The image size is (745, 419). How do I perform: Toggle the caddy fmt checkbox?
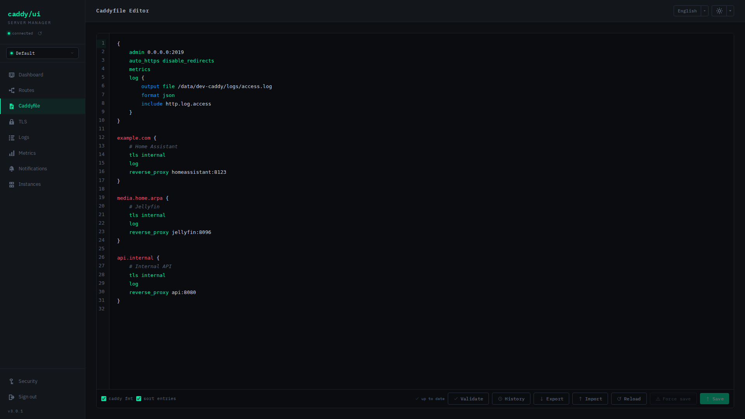coord(104,399)
